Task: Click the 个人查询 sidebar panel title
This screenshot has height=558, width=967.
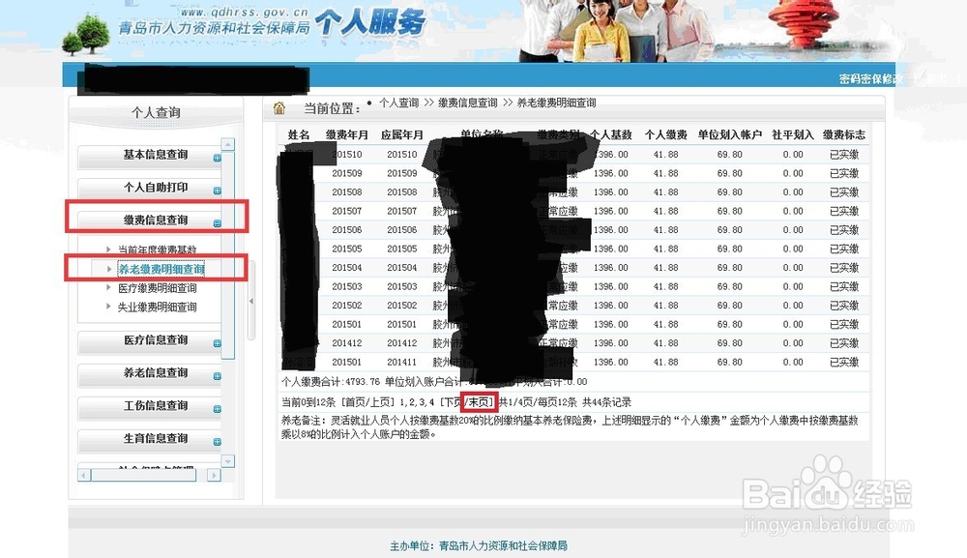Action: click(x=156, y=112)
